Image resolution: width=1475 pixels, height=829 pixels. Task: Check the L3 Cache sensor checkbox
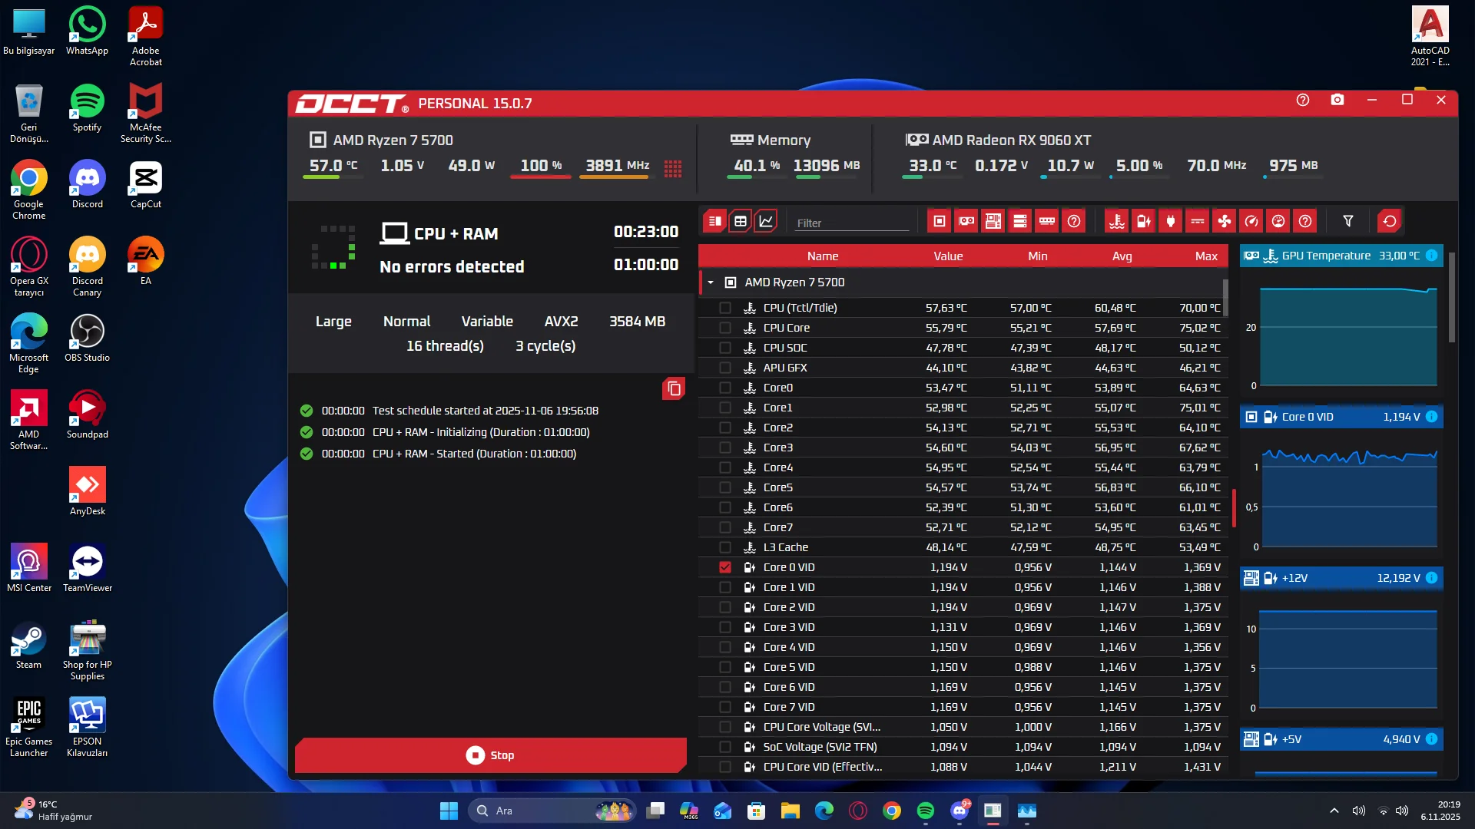click(724, 547)
